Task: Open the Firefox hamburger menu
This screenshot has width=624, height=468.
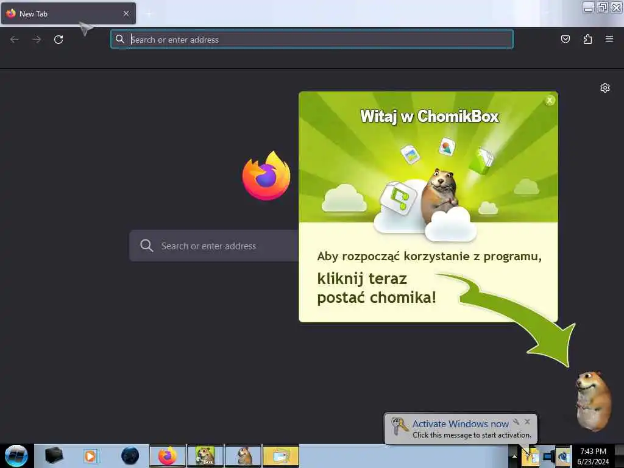Action: 609,39
